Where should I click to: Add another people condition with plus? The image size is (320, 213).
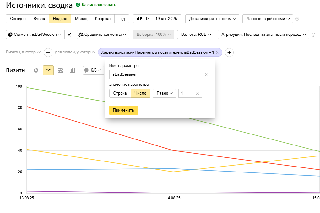click(x=229, y=52)
